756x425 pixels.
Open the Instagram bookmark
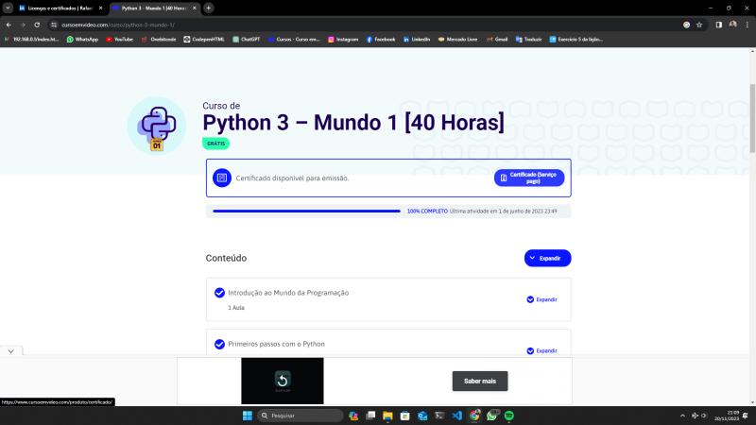pyautogui.click(x=343, y=40)
